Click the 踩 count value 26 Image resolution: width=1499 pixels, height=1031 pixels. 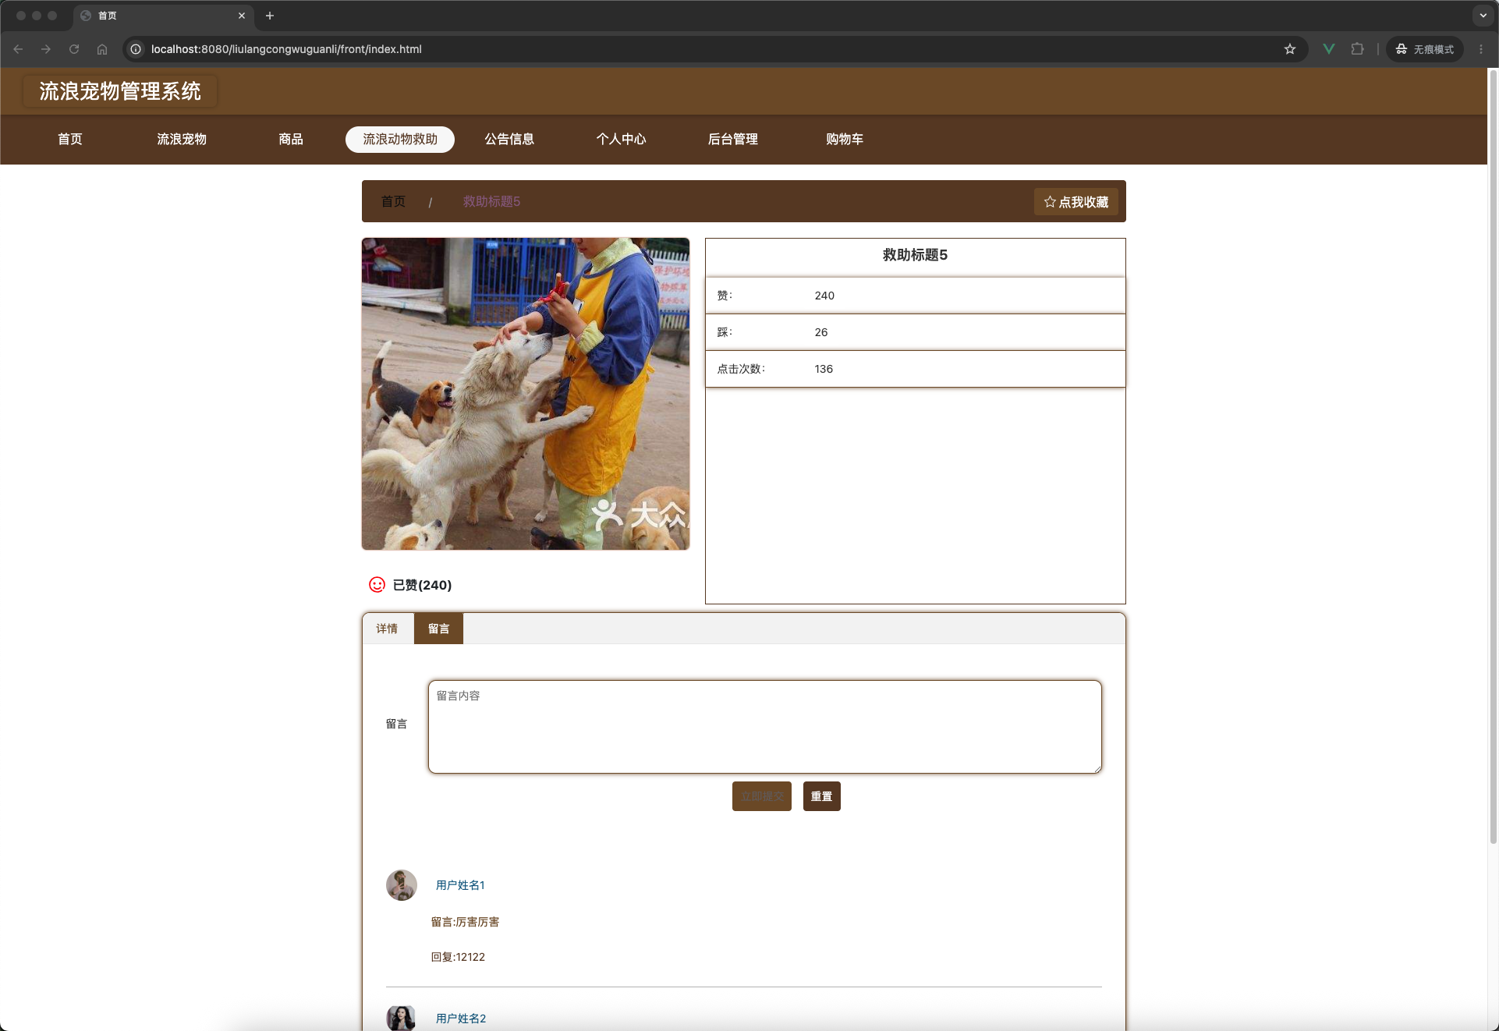(x=821, y=332)
